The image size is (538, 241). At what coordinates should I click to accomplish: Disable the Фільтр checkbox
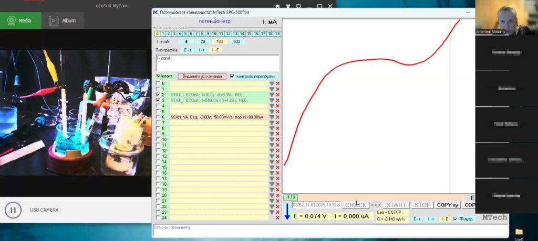click(455, 219)
